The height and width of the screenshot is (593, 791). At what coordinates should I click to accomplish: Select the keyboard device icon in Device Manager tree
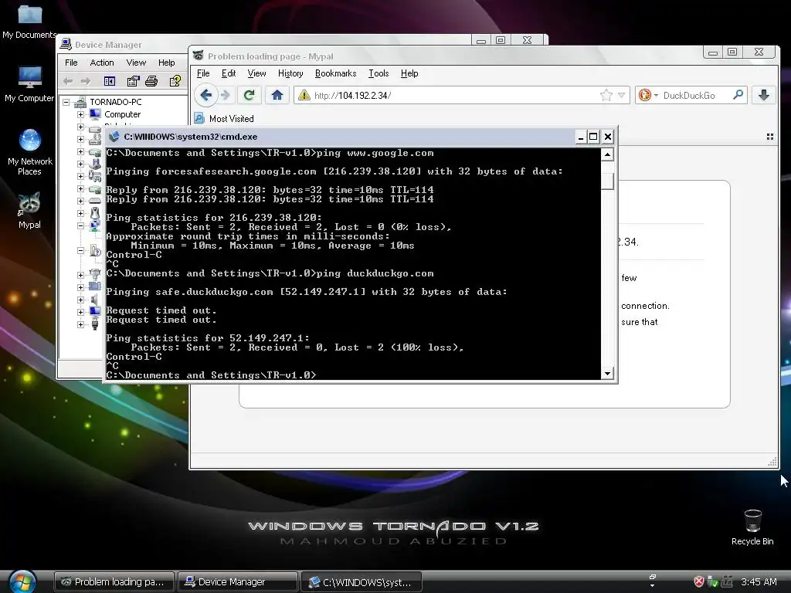(x=95, y=201)
